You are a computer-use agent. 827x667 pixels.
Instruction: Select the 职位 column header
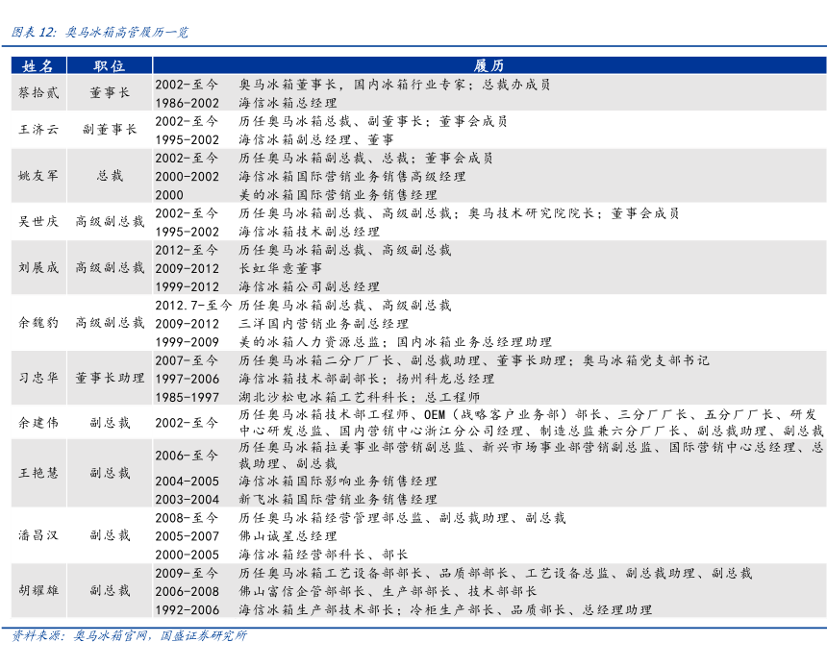coord(110,65)
